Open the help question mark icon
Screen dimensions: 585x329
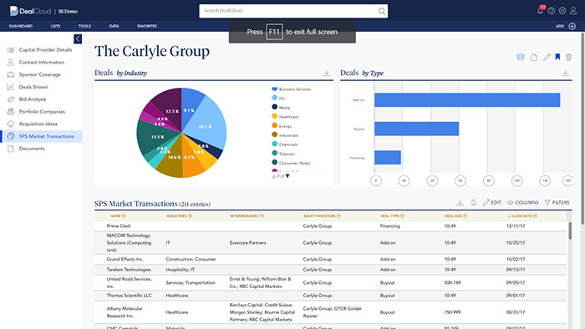(551, 11)
